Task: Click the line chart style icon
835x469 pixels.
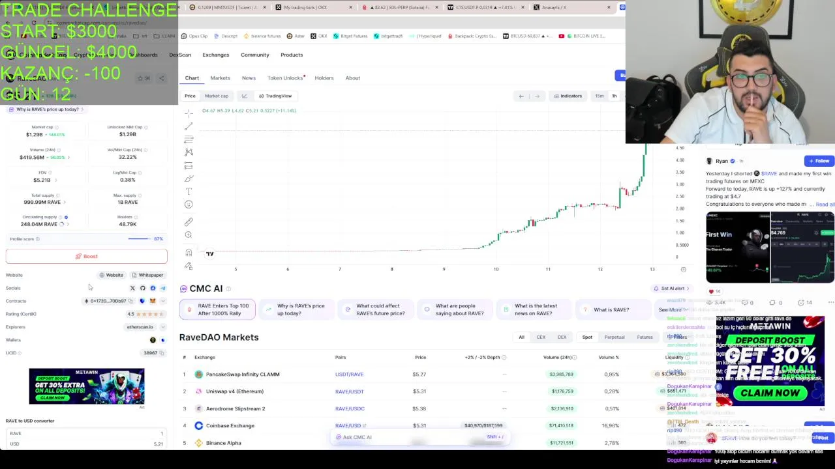Action: [245, 96]
